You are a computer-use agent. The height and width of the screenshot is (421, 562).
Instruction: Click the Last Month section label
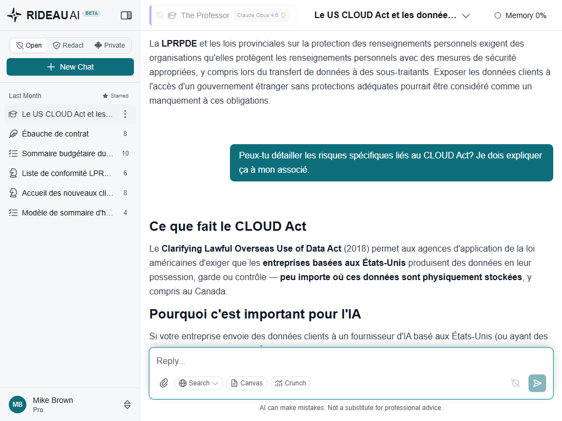click(x=25, y=96)
